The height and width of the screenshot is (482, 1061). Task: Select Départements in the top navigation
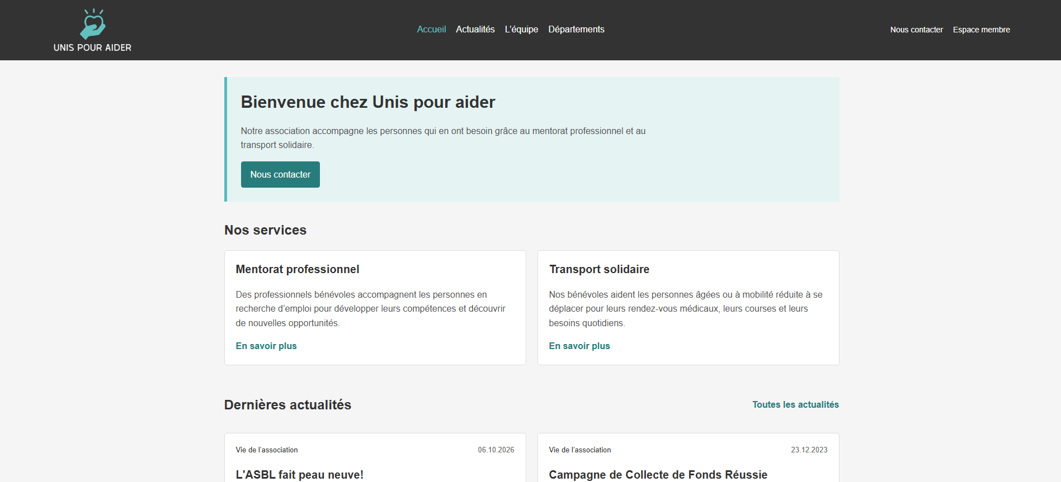576,30
